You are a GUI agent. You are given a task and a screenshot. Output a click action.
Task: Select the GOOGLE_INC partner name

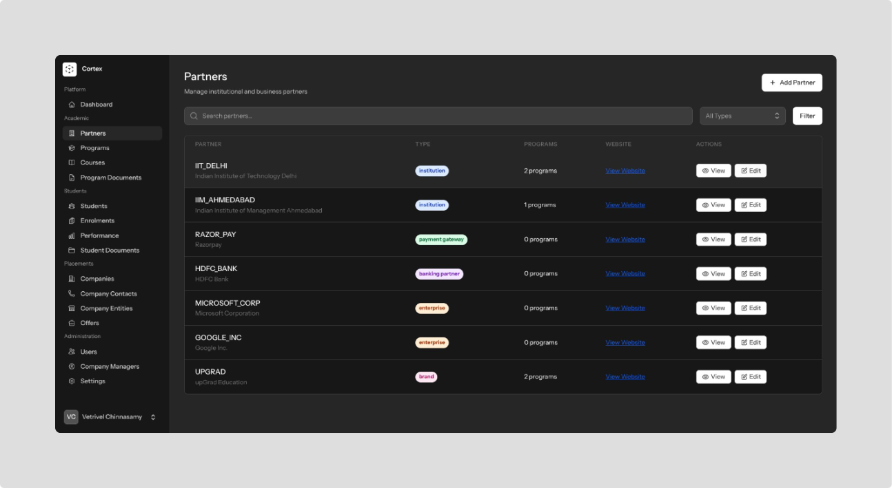219,338
